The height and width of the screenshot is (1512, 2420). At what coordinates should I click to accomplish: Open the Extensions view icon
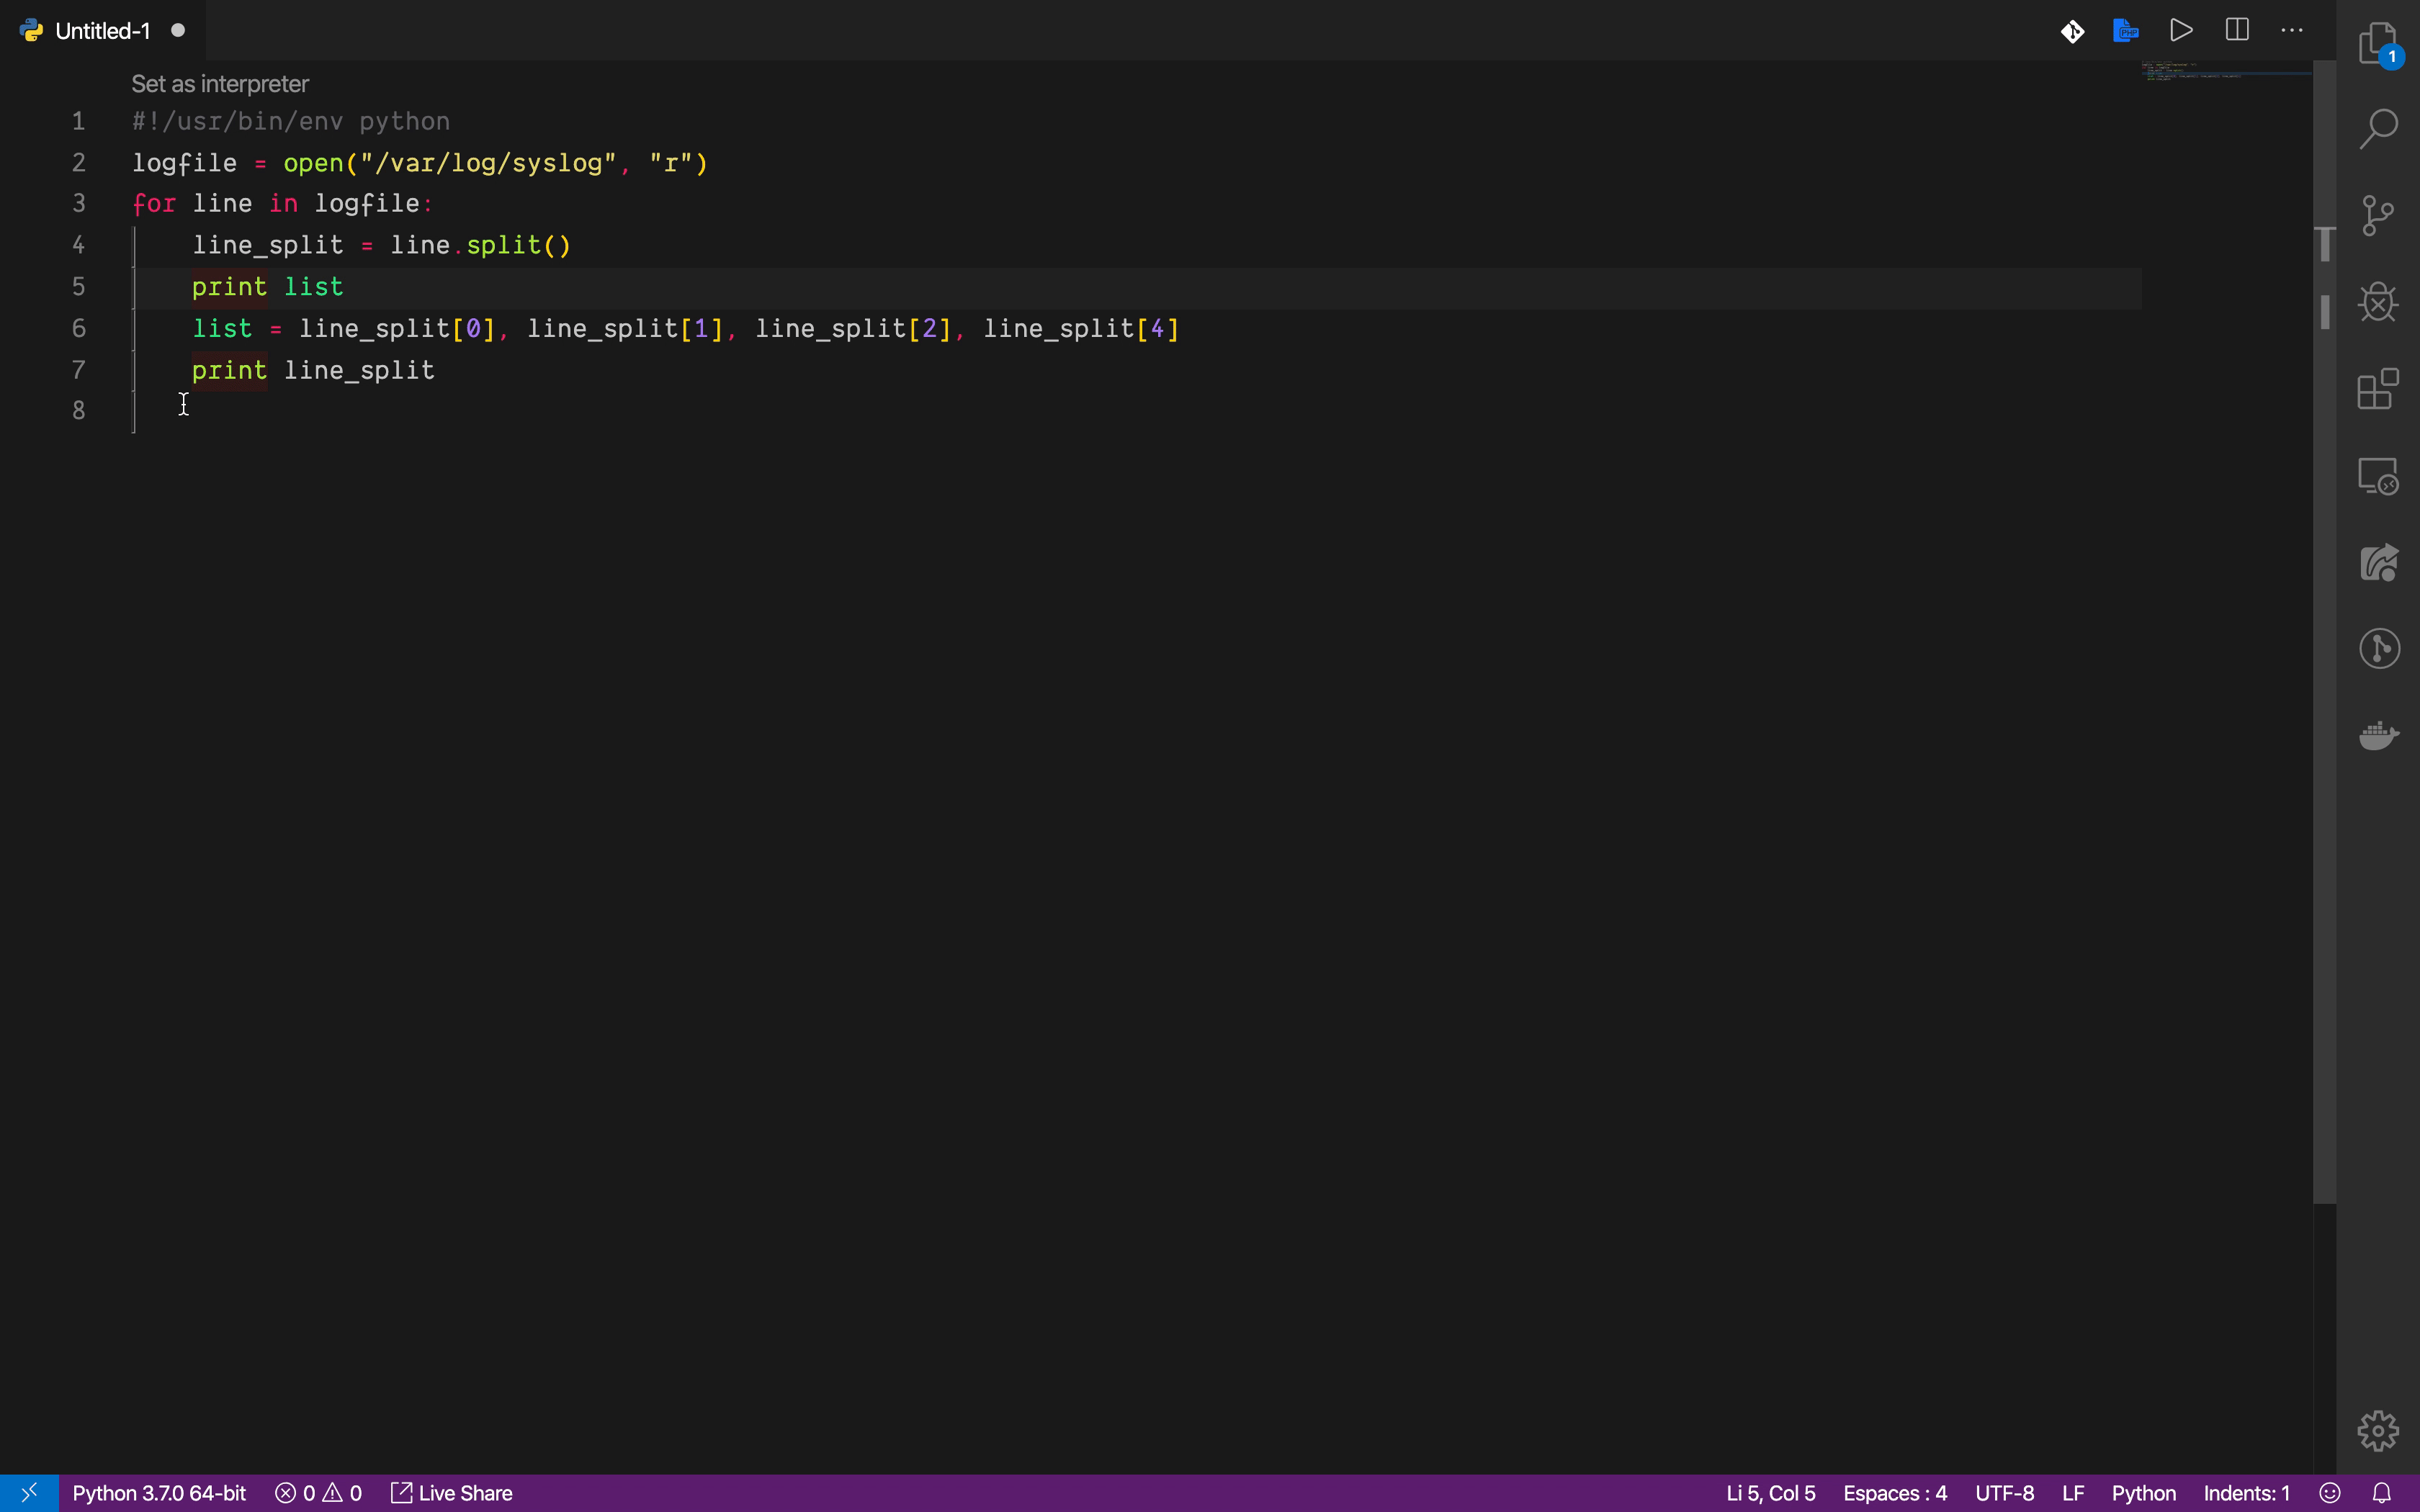(2378, 389)
